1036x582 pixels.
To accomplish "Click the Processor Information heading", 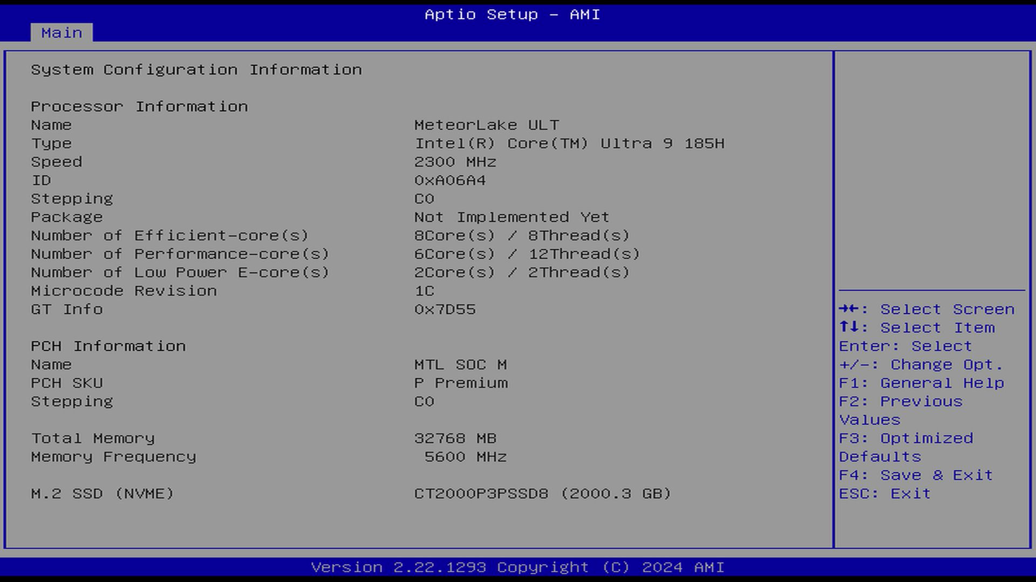I will [139, 107].
